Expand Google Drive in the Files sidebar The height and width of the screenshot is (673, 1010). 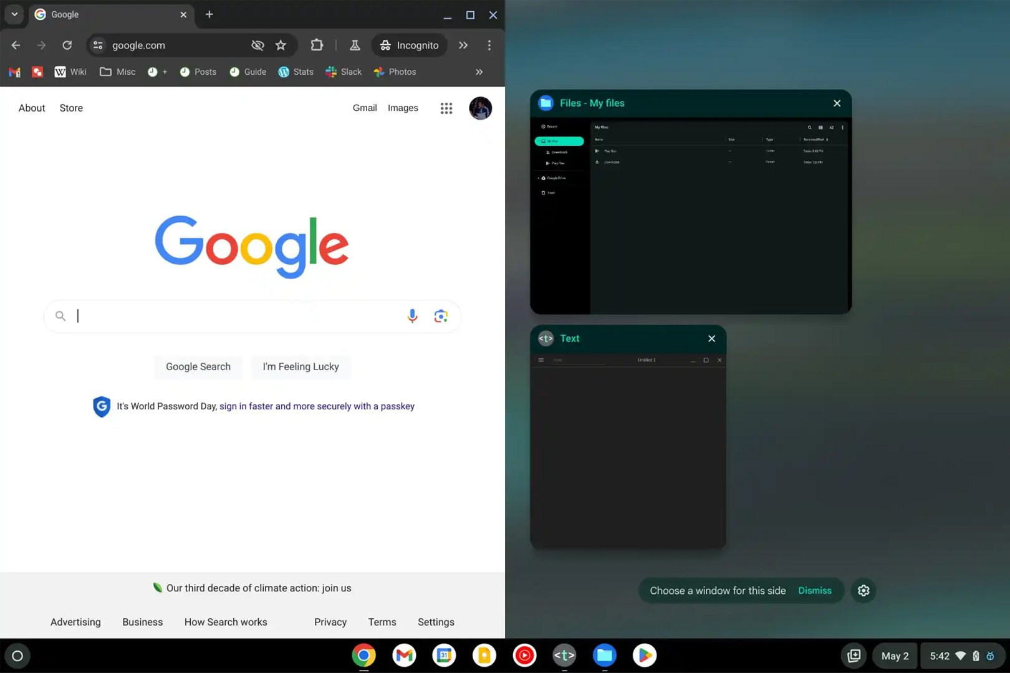click(x=539, y=178)
